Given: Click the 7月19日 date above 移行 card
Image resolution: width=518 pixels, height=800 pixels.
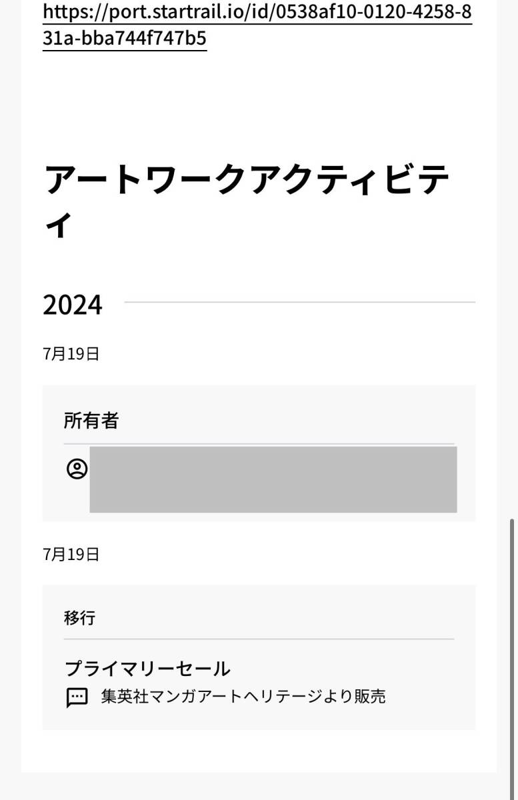Looking at the screenshot, I should click(71, 555).
